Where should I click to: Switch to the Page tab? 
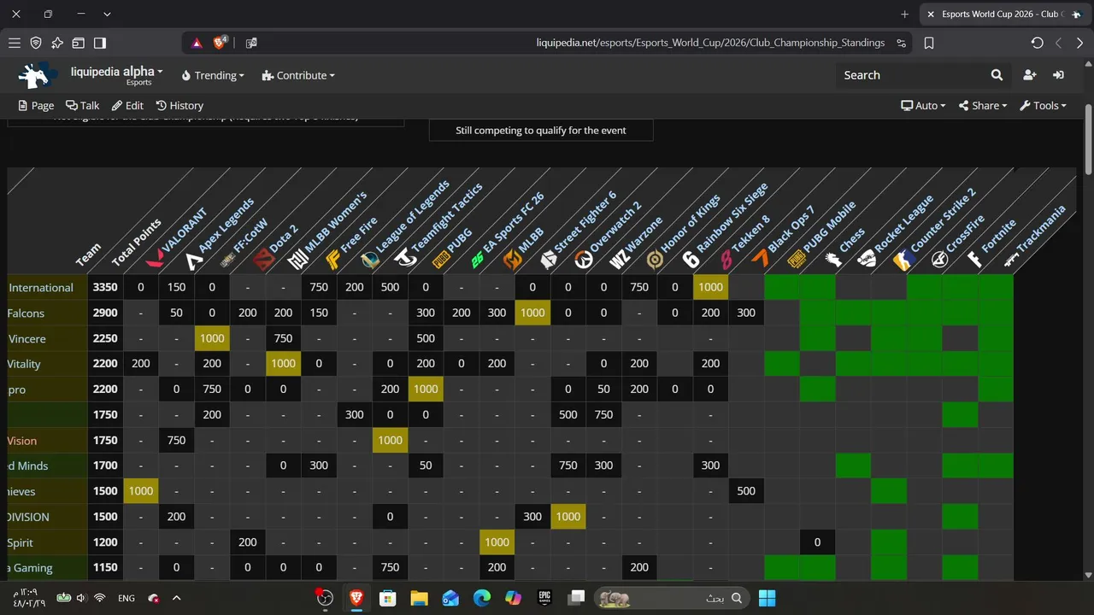click(36, 105)
